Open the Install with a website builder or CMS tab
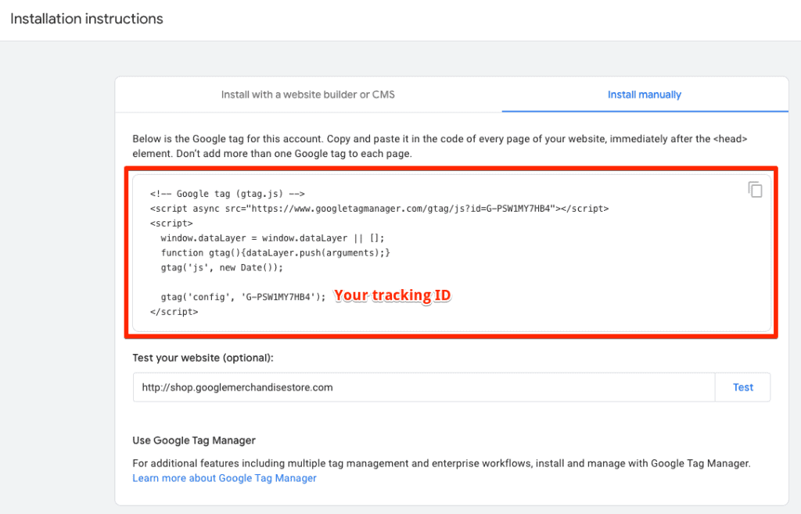 pos(307,94)
